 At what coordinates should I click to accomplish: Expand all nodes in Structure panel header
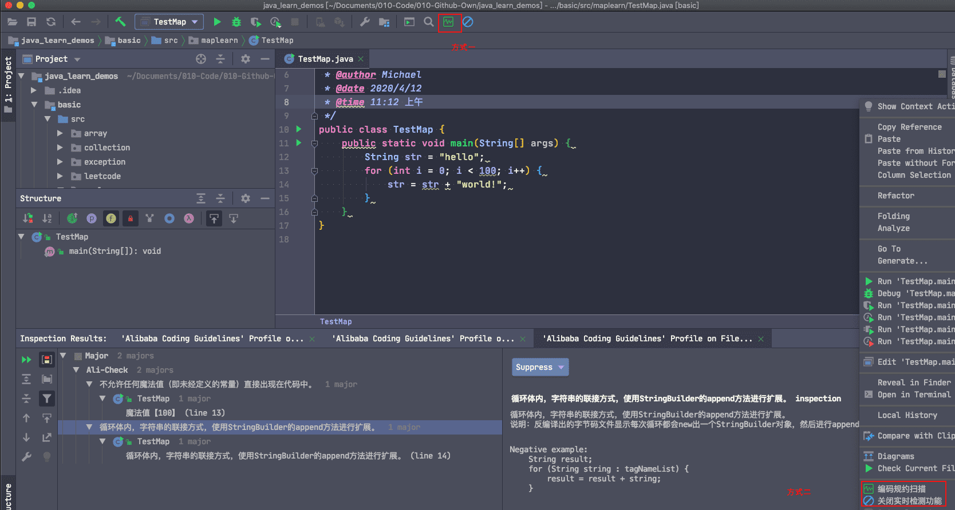(x=201, y=198)
